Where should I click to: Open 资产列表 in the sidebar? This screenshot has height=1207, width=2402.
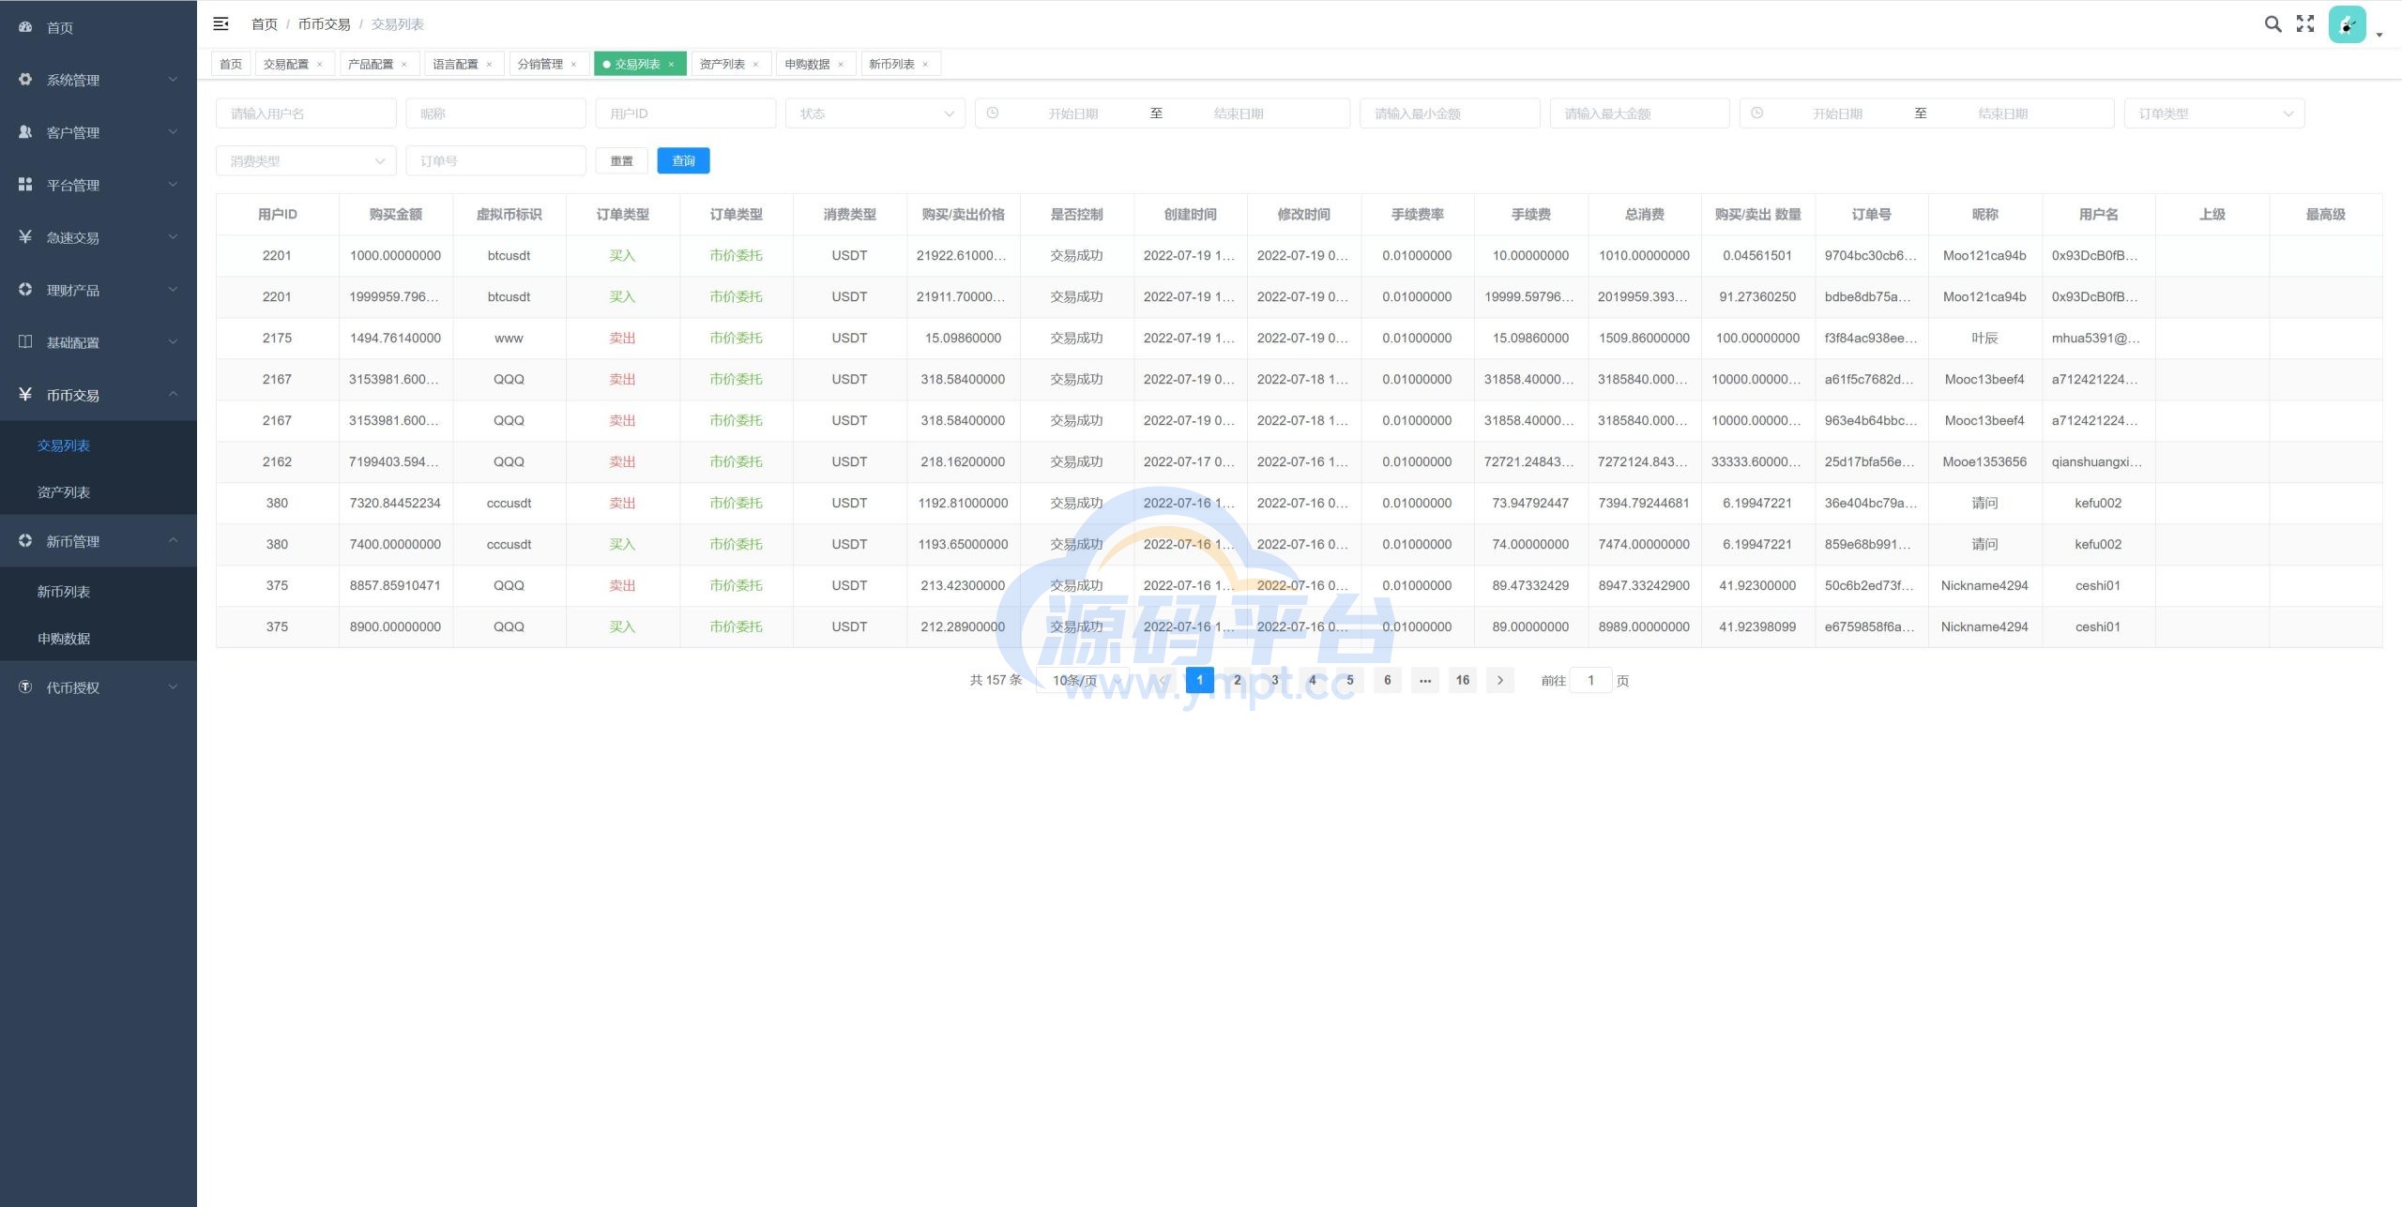99,492
